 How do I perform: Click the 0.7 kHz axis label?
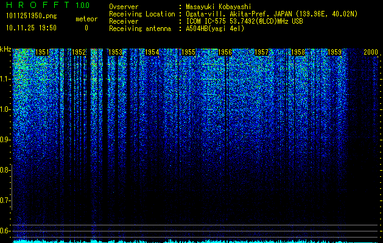(x=4, y=200)
